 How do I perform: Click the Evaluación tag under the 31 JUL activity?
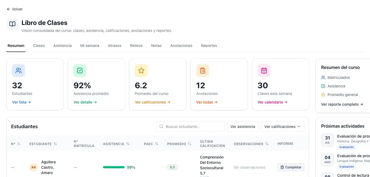click(x=347, y=147)
